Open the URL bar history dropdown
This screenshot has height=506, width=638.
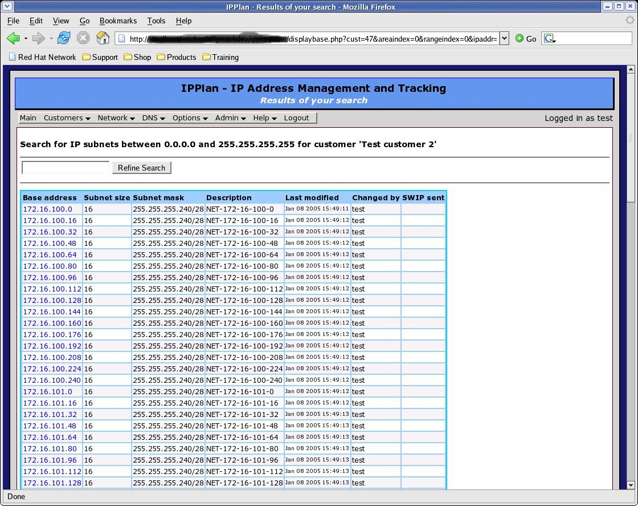[504, 38]
